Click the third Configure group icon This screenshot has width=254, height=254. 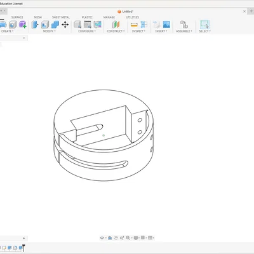(x=98, y=25)
